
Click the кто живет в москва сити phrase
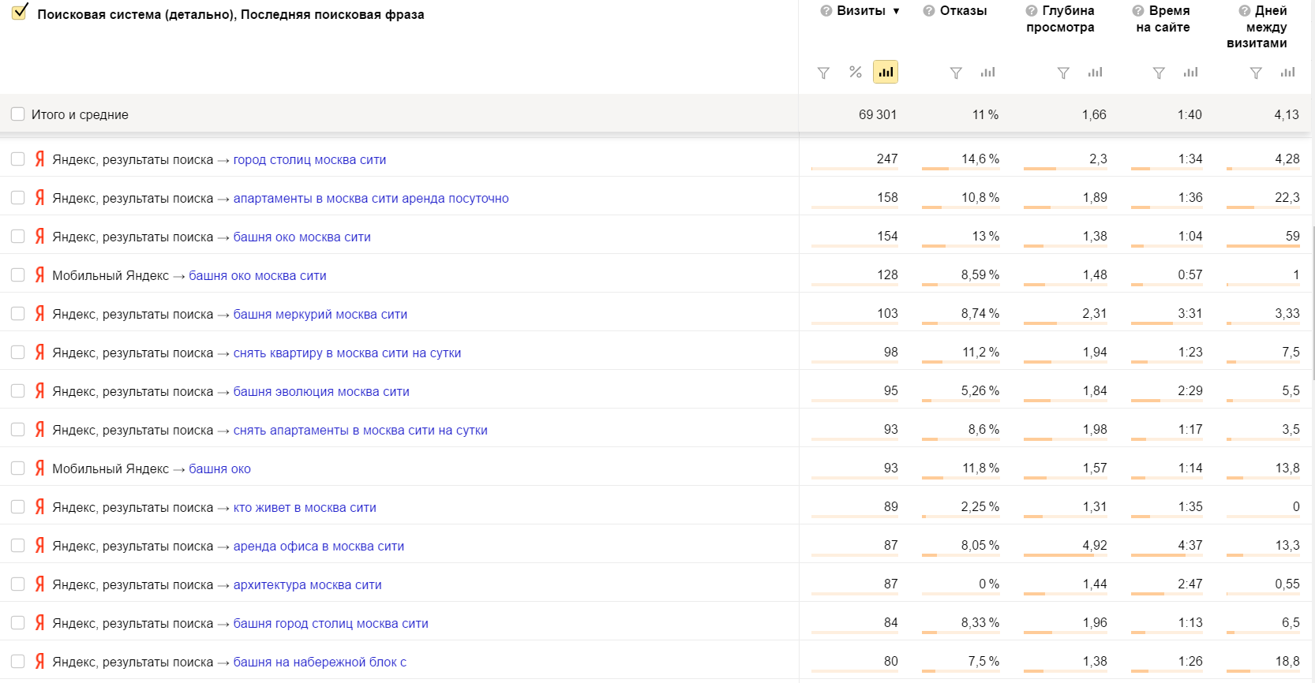click(304, 508)
